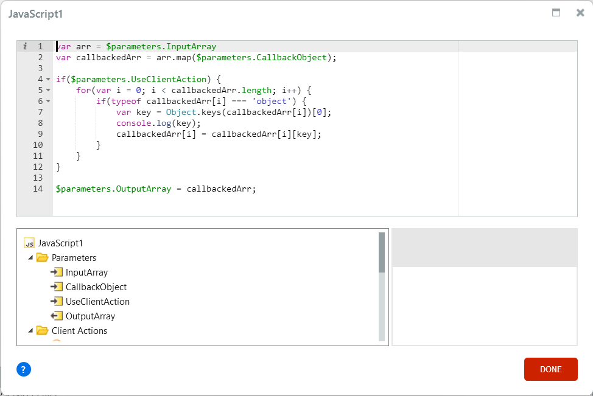
Task: Collapse the Parameters tree branch
Action: 32,257
